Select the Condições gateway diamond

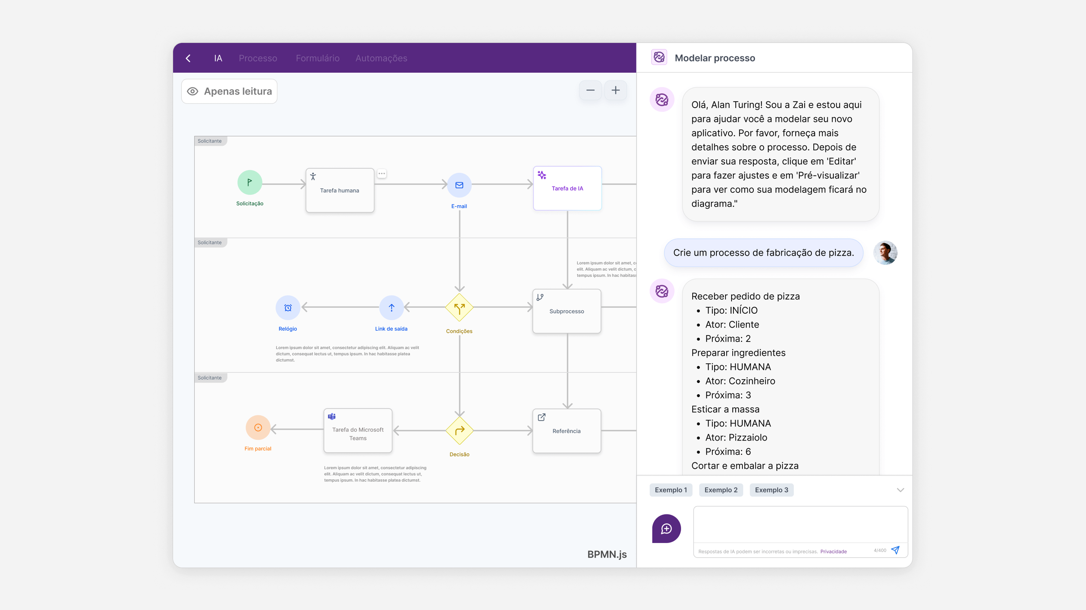[x=459, y=308]
